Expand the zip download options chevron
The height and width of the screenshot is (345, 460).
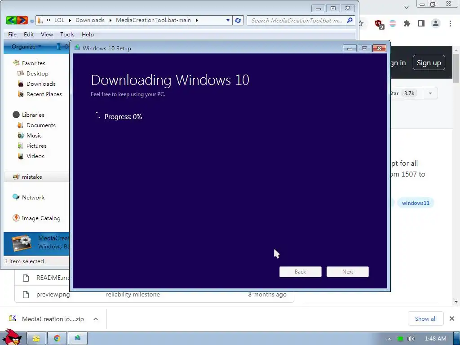[x=96, y=319]
